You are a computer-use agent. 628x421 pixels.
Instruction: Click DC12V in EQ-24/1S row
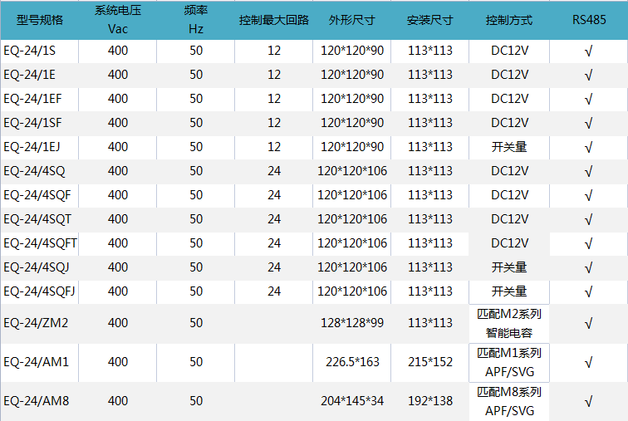click(x=509, y=51)
